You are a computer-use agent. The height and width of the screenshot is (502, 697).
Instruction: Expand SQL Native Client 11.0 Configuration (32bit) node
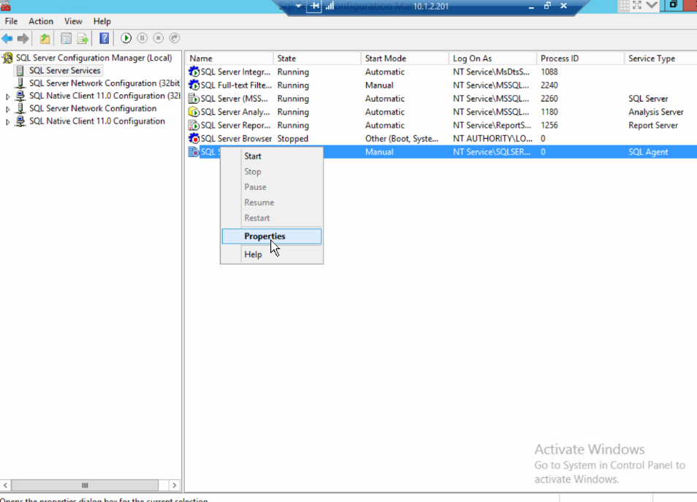7,96
